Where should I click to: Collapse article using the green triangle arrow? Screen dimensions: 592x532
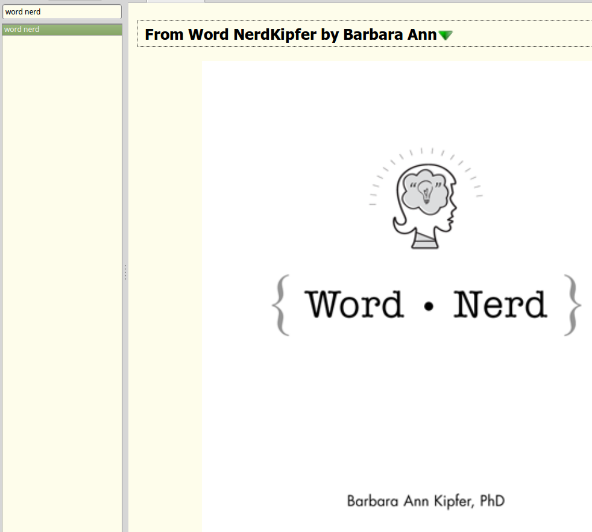[446, 36]
